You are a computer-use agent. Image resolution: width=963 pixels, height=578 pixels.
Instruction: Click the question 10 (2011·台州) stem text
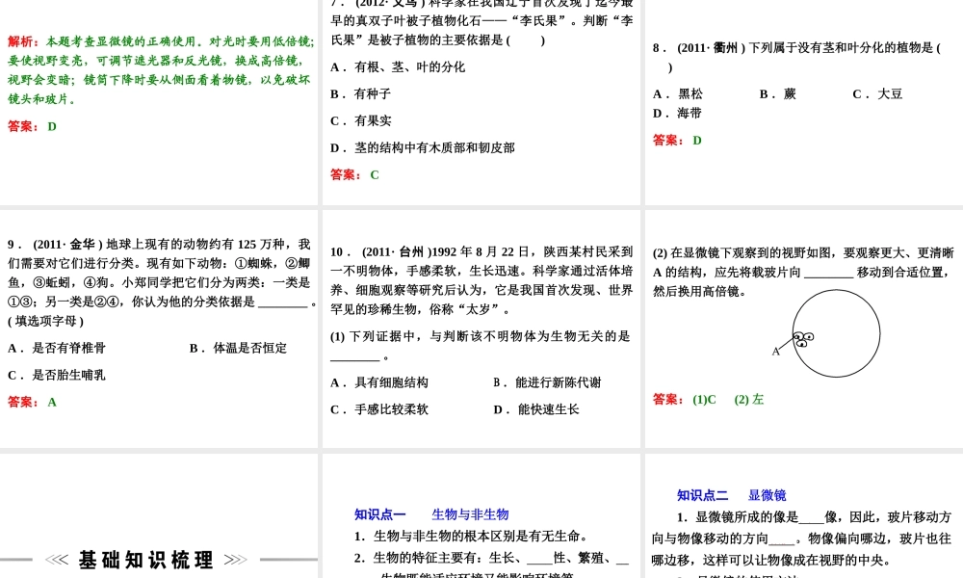[x=481, y=280]
